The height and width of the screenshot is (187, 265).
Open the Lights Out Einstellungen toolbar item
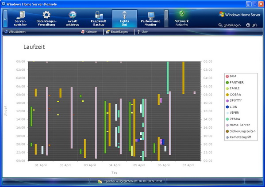tap(117, 32)
